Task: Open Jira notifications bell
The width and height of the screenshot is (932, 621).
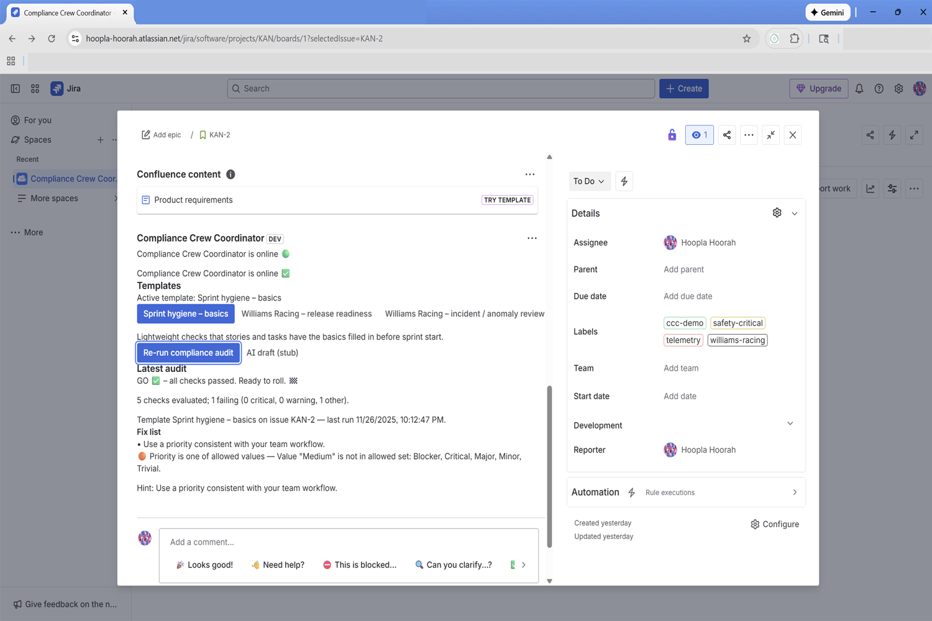Action: pos(859,89)
